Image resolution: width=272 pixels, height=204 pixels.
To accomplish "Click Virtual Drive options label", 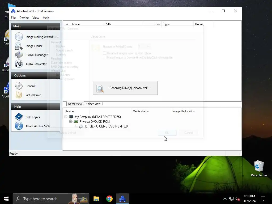I will (33, 95).
